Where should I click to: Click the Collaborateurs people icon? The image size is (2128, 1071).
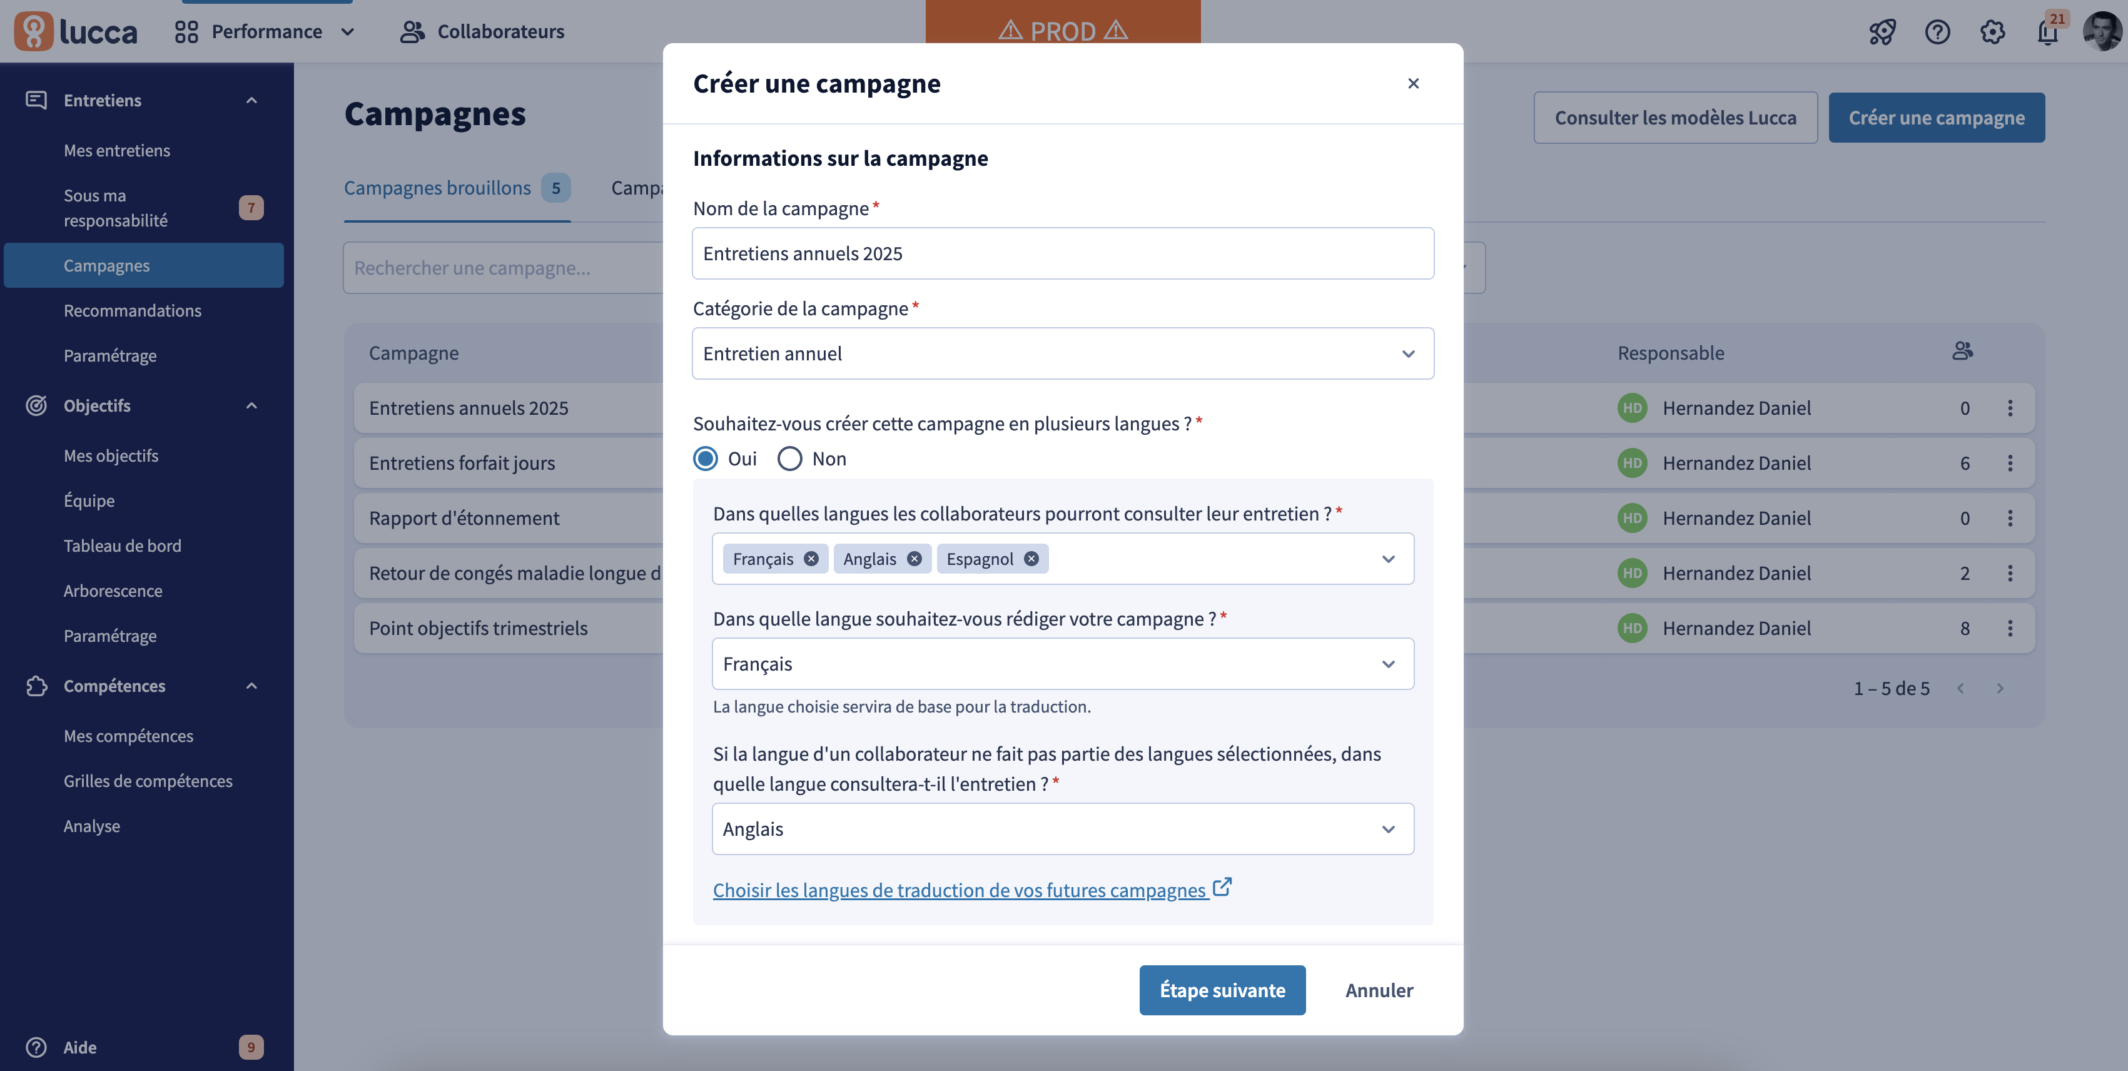pos(412,31)
